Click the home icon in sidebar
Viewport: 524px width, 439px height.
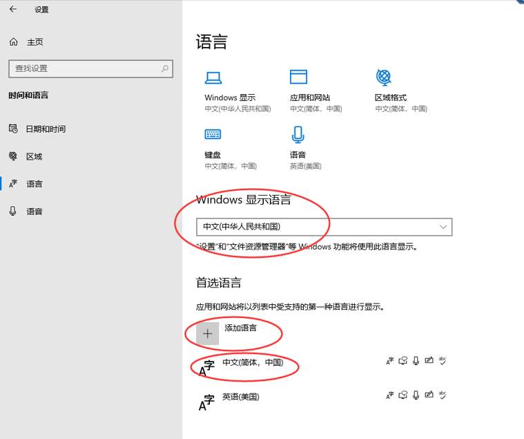[x=13, y=42]
